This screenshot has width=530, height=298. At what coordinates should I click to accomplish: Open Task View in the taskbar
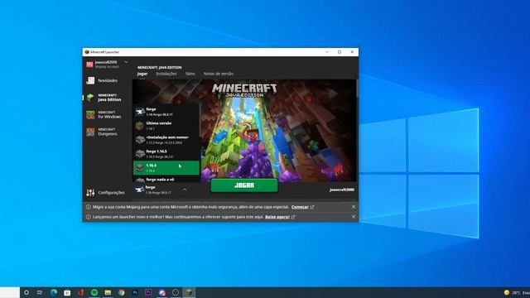(x=40, y=292)
